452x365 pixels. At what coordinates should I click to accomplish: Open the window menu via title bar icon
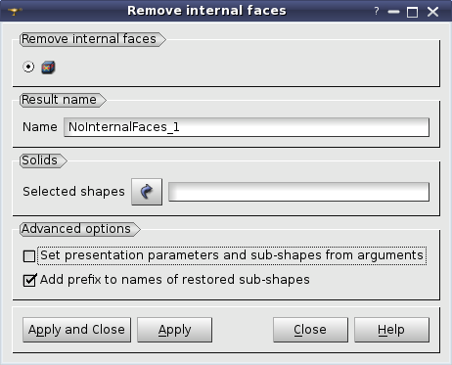[x=15, y=11]
